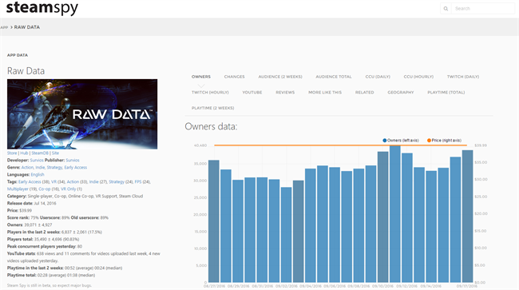This screenshot has width=519, height=290.
Task: Select the More Like This tab
Action: [x=325, y=93]
